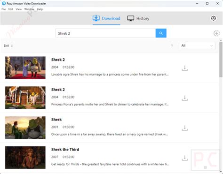
Task: Click the Princess Fiona's parents description
Action: (x=110, y=104)
